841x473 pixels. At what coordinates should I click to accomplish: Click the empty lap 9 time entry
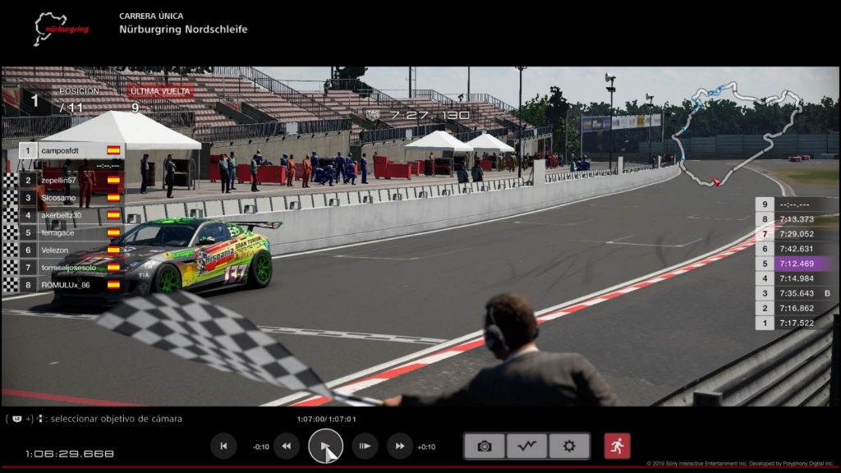(794, 204)
